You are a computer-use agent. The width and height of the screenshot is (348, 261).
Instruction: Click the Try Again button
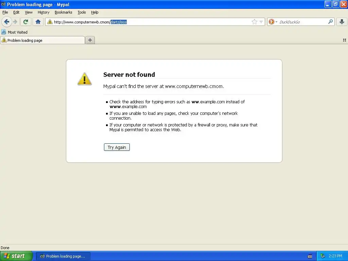click(x=117, y=147)
